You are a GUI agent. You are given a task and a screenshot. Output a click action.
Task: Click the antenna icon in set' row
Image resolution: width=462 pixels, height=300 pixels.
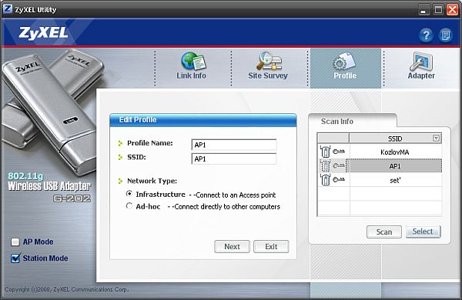point(325,179)
